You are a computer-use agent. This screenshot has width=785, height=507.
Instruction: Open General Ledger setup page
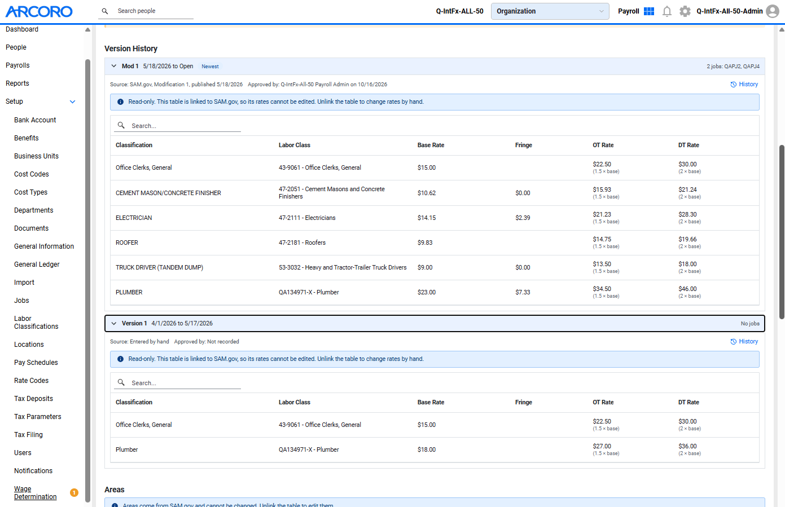[x=37, y=264]
